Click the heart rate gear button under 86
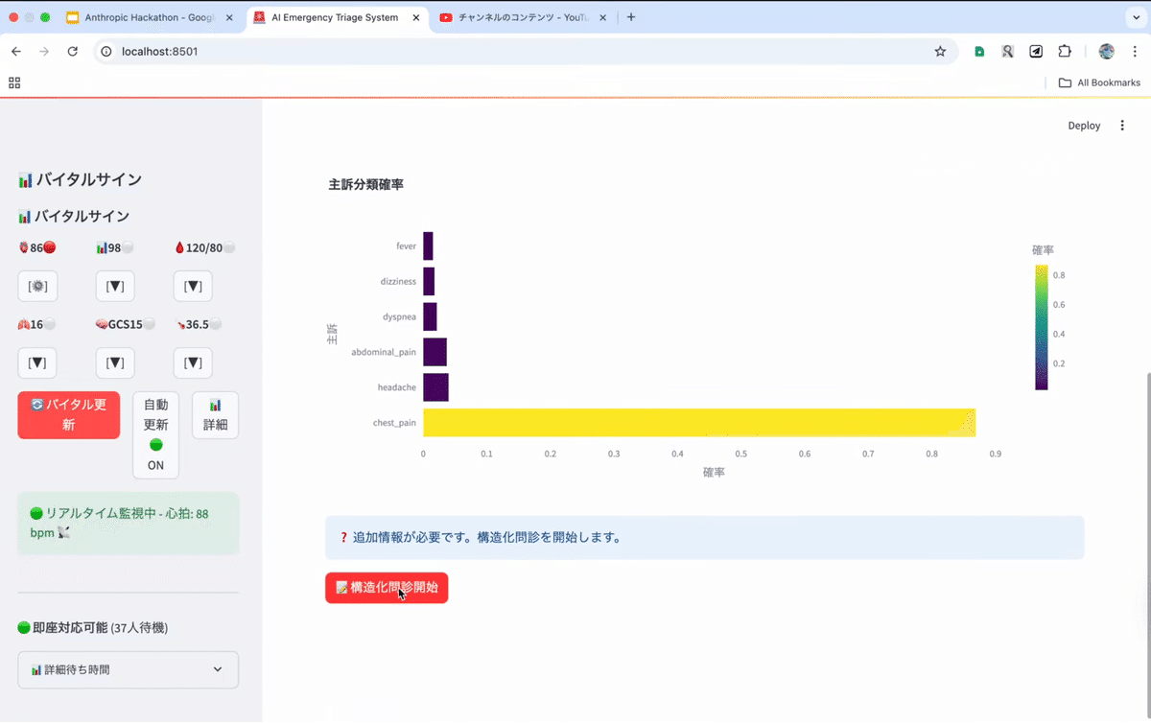Viewport: 1151px width, 723px height. pyautogui.click(x=38, y=287)
